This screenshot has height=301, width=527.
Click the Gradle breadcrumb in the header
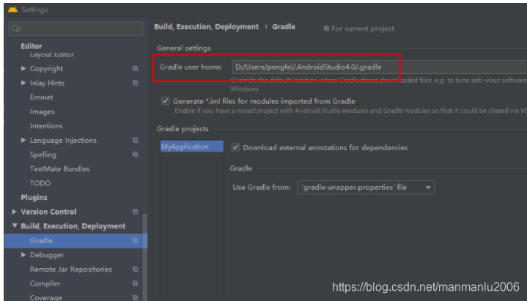pyautogui.click(x=284, y=27)
